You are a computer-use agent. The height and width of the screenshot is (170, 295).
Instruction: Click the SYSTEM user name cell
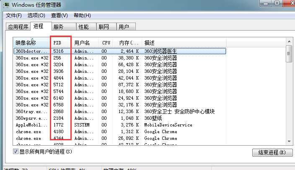[82, 125]
